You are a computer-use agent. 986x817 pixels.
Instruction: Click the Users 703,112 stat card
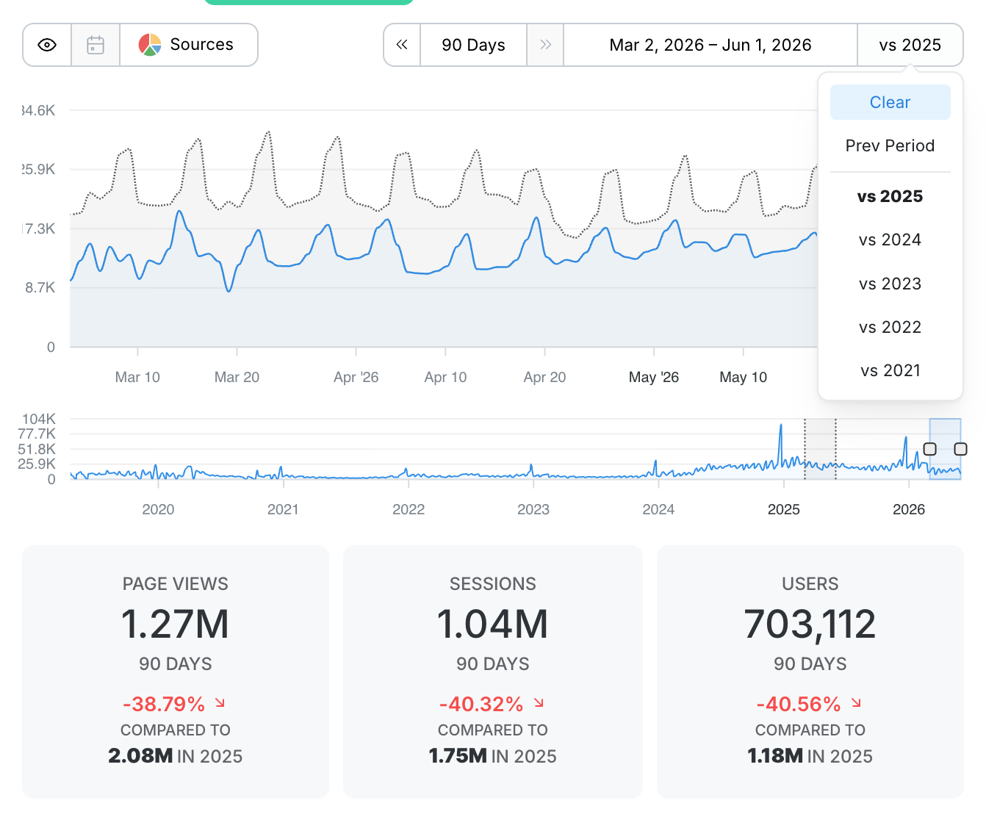810,672
